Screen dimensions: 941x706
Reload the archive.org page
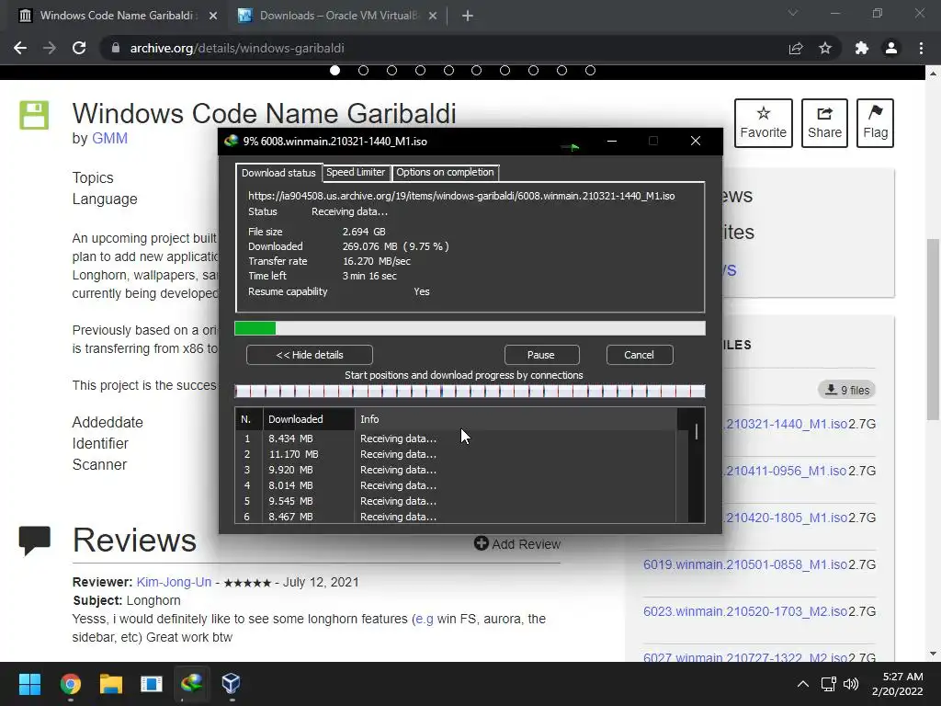point(79,48)
